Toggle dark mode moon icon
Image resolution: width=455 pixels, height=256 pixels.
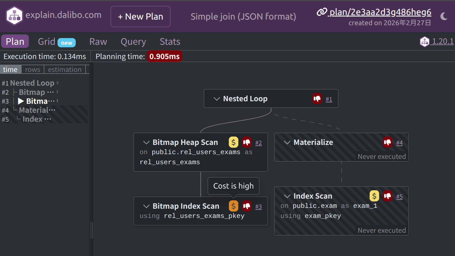coord(444,17)
